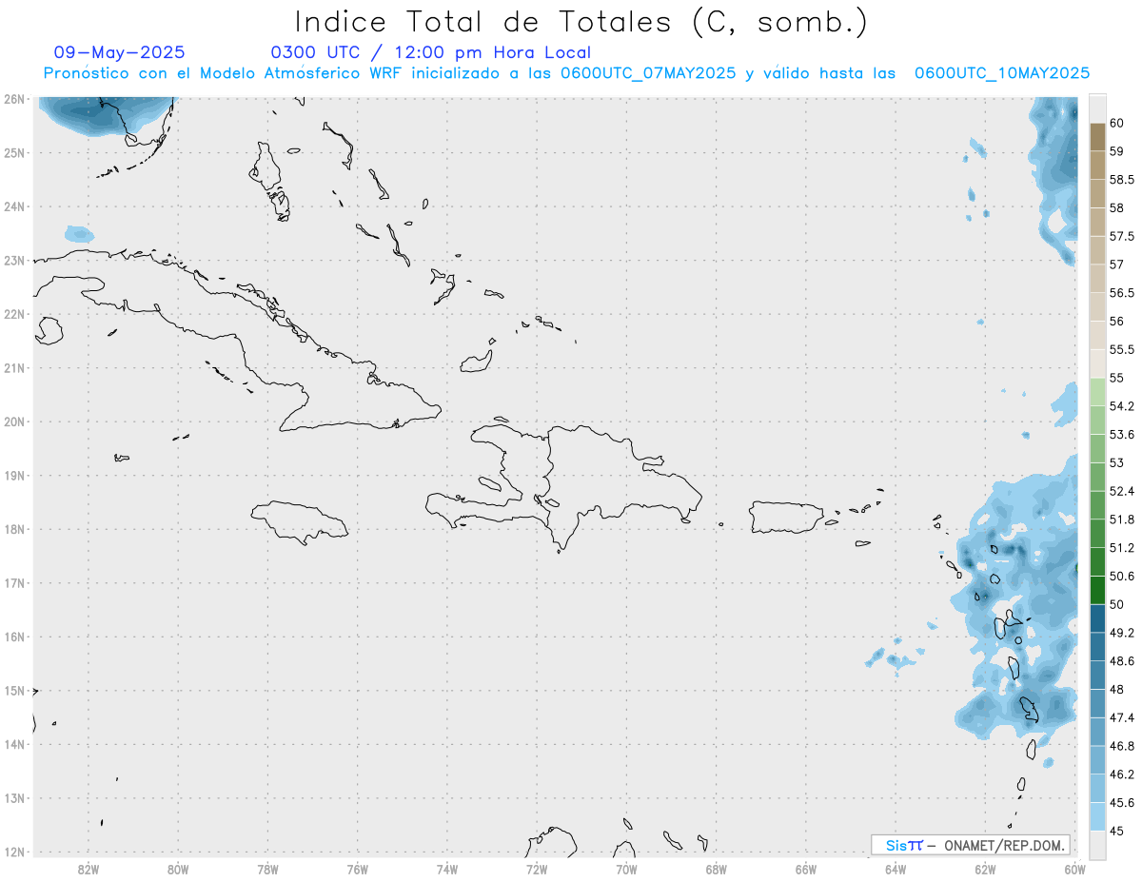The width and height of the screenshot is (1142, 882).
Task: Click the longitude axis label '62W'
Action: 985,870
